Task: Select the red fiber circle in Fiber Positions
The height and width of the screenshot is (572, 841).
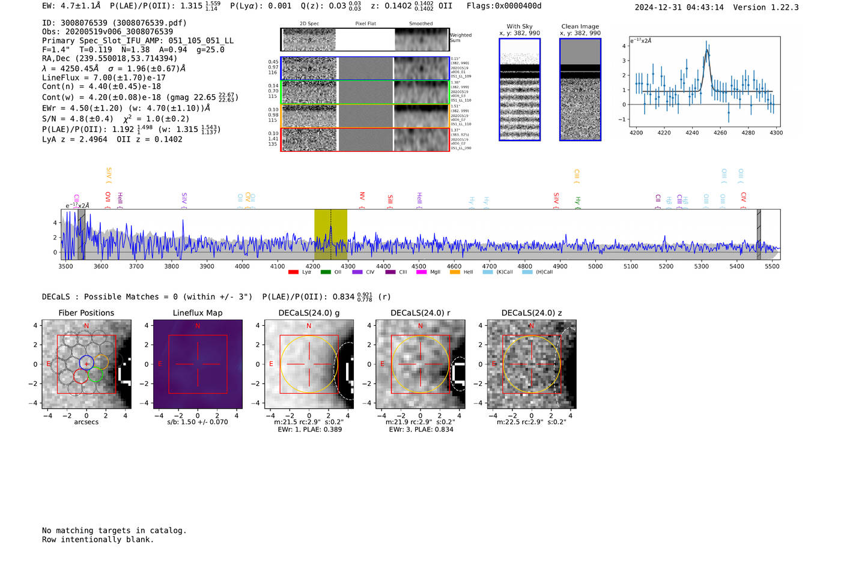Action: pos(80,376)
